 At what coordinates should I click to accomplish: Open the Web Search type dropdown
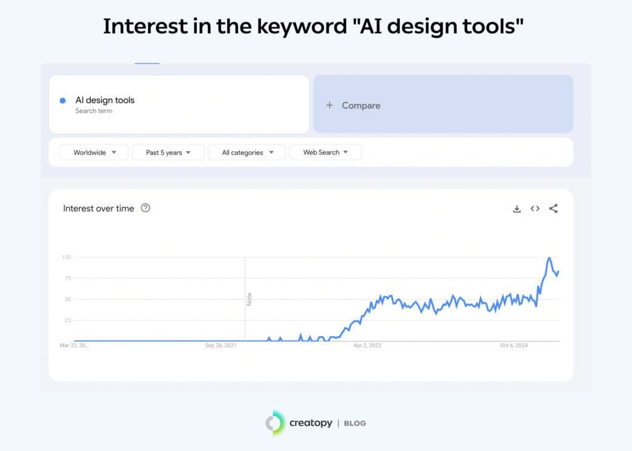[325, 152]
